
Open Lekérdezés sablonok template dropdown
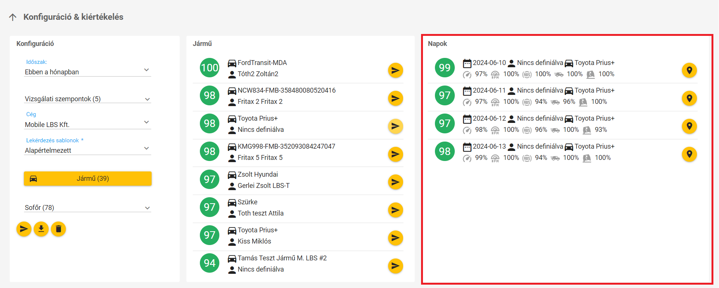point(87,150)
